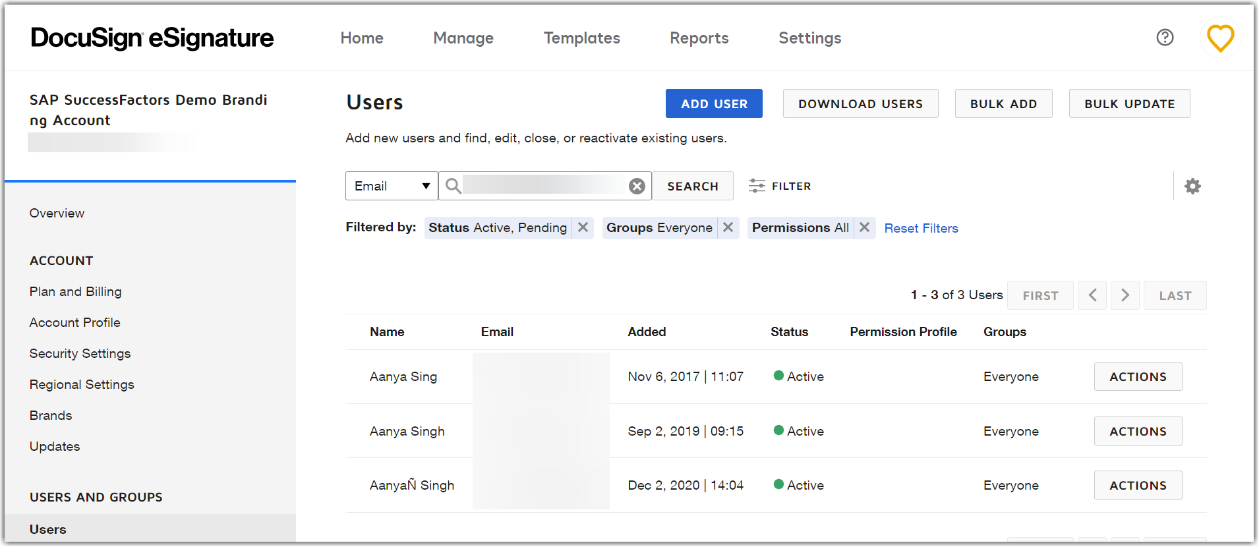The image size is (1259, 547).
Task: Click the SAP SuccessFactors Demo Branding Account title
Action: (148, 110)
